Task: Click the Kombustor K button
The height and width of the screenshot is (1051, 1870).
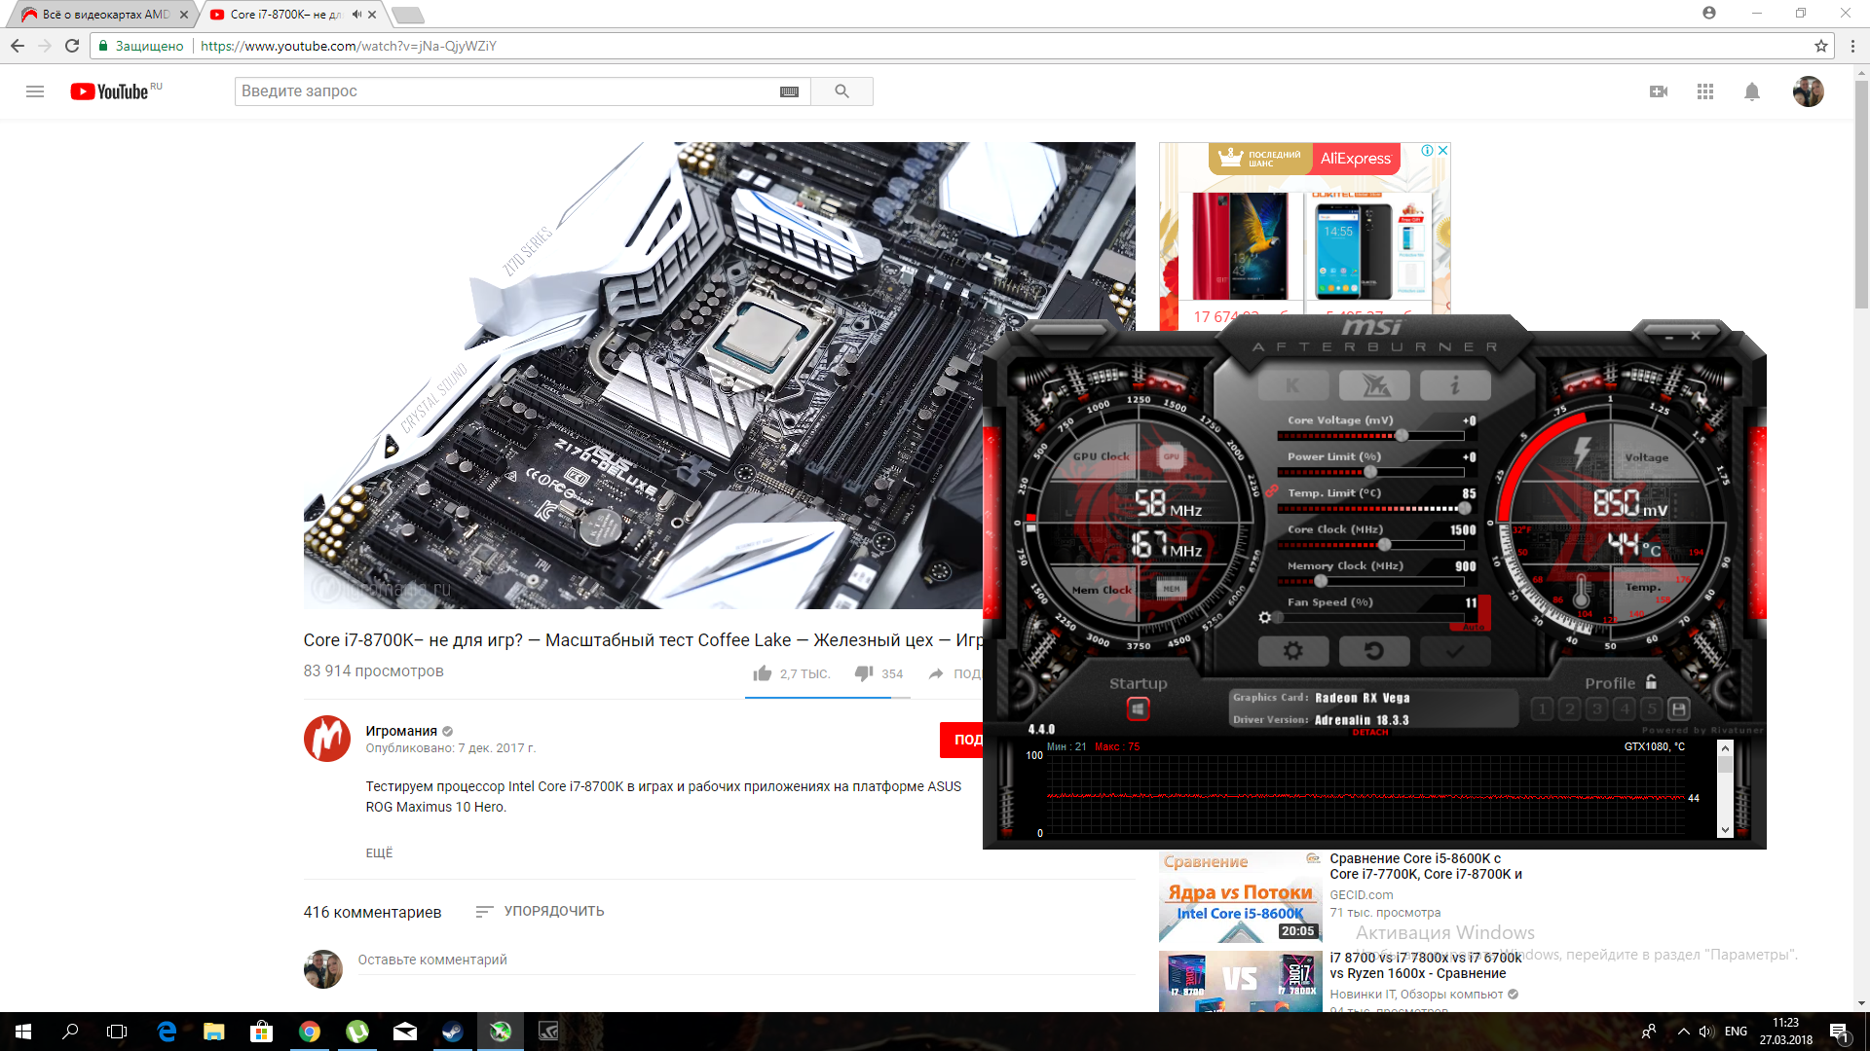Action: 1292,385
